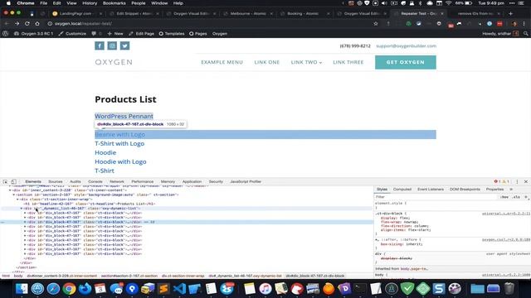Screen dimensions: 531x298
Task: Open Finder from the Dock
Action: (22, 289)
